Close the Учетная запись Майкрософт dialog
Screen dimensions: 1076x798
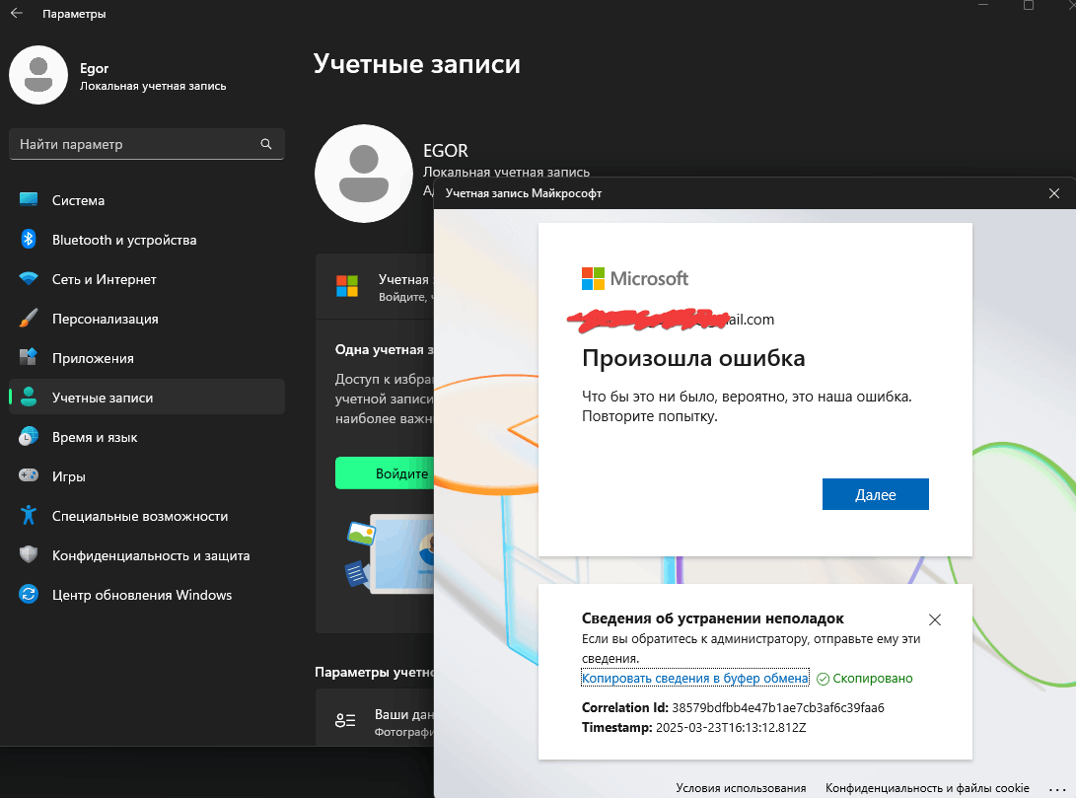[1054, 193]
